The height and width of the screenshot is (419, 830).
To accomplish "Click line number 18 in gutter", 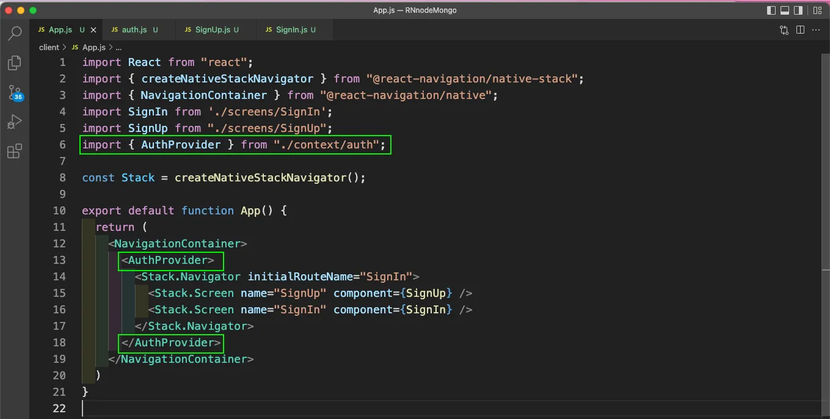I will pos(59,343).
